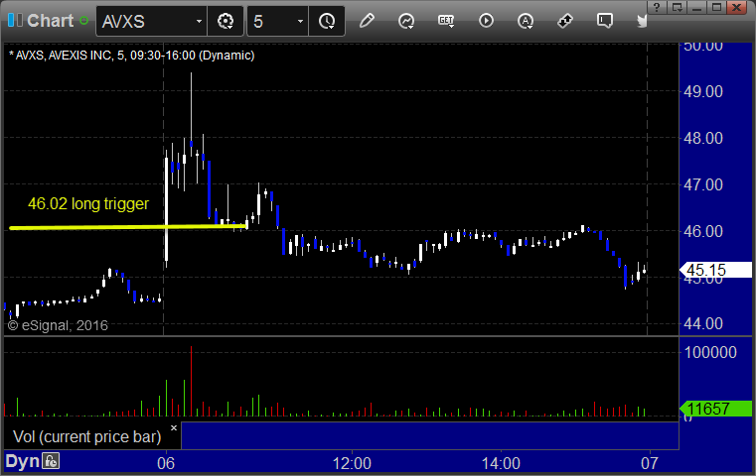The image size is (756, 476).
Task: Close the Vol study label with x
Action: pyautogui.click(x=174, y=427)
